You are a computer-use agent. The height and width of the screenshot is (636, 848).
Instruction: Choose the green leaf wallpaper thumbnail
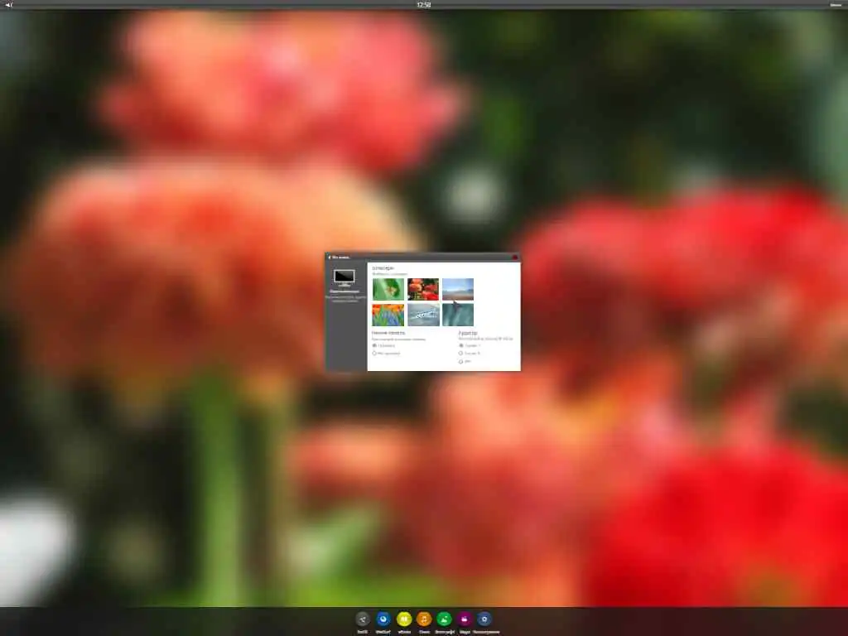coord(388,289)
